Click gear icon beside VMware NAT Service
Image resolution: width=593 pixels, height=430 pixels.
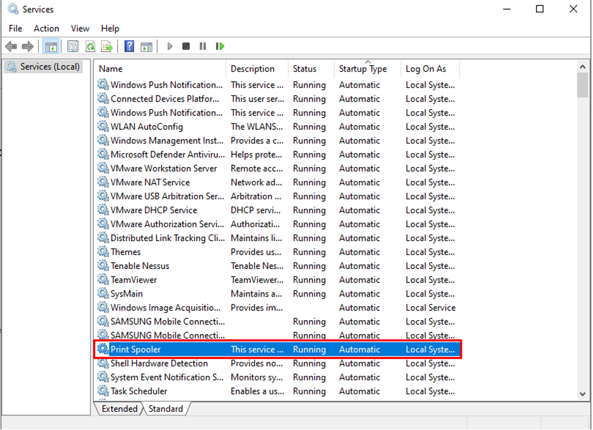[103, 182]
